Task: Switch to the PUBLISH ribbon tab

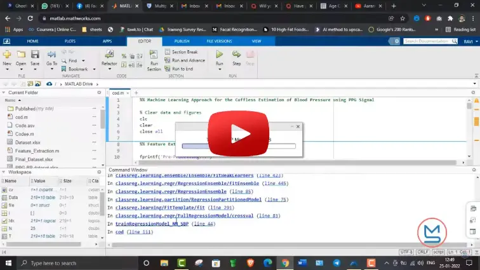Action: pos(182,41)
